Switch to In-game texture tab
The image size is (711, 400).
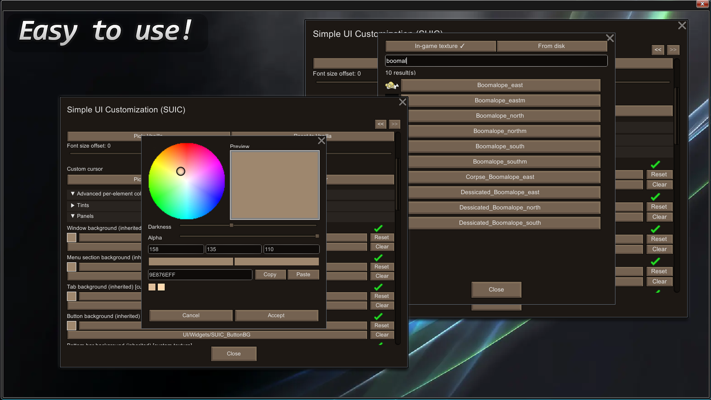(x=440, y=46)
